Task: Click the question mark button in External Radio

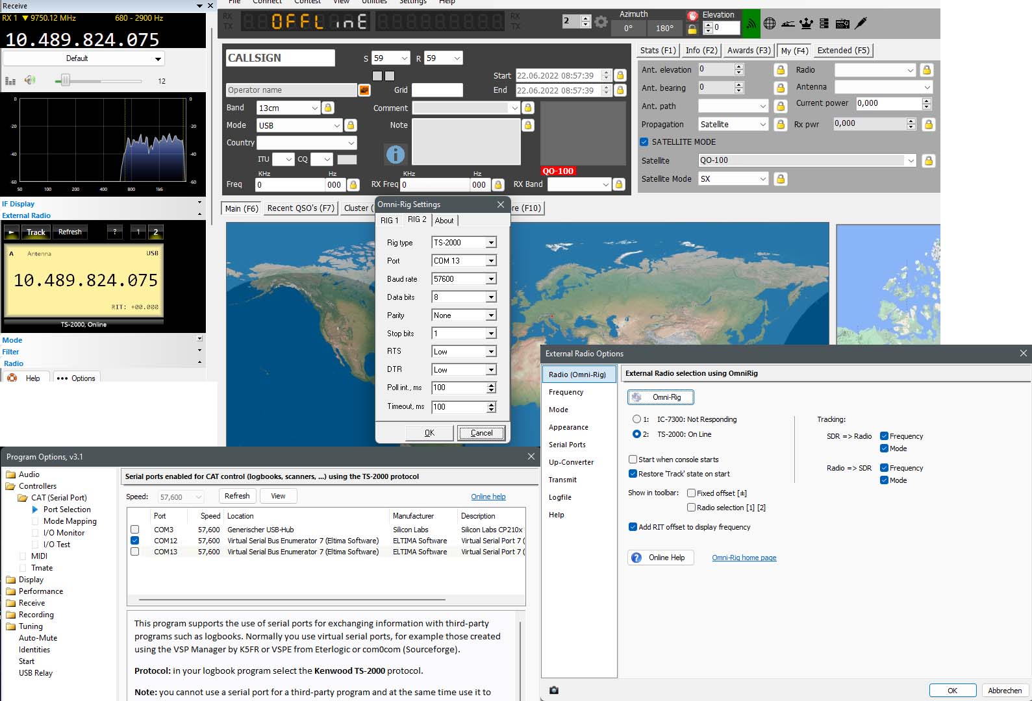Action: pyautogui.click(x=115, y=232)
